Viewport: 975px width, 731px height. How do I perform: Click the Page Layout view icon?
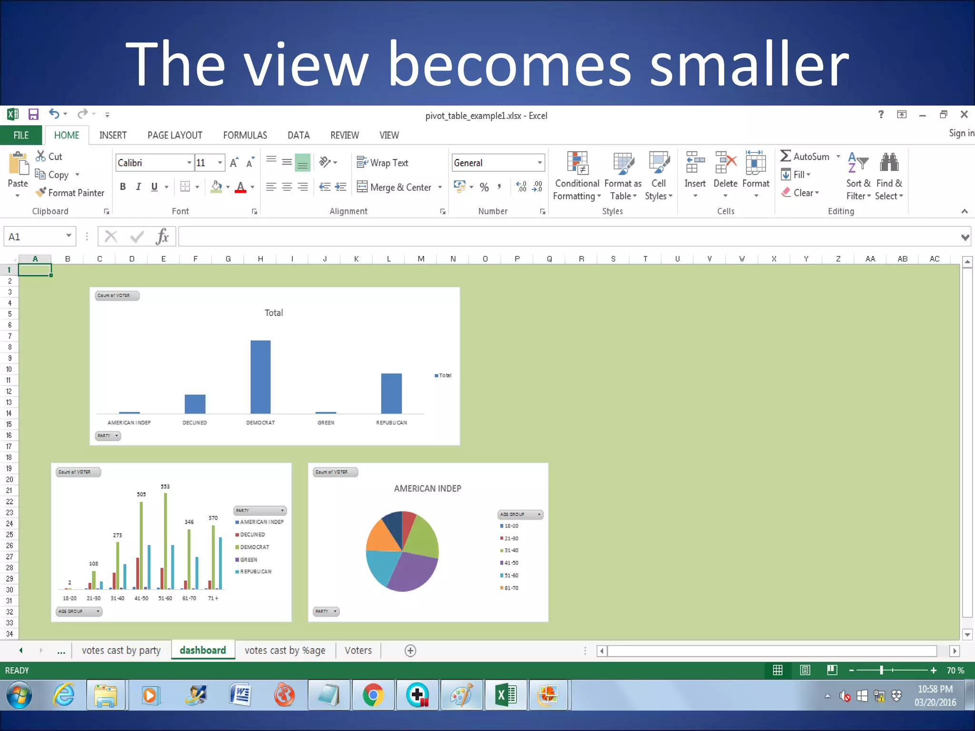805,670
